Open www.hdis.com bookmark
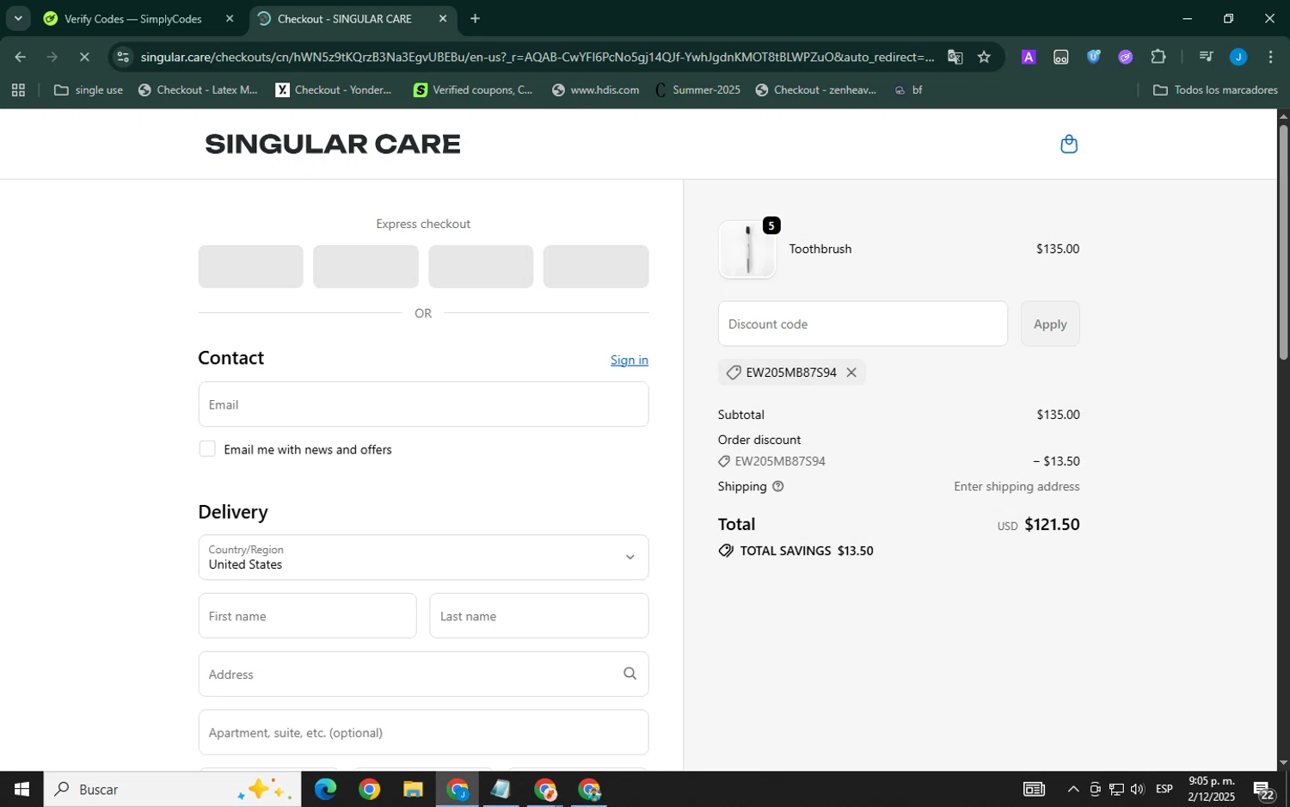The width and height of the screenshot is (1290, 807). pos(596,90)
